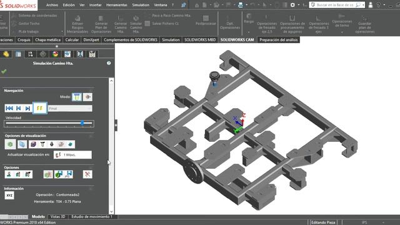
Task: Click third Opciones icon
Action: (27, 174)
